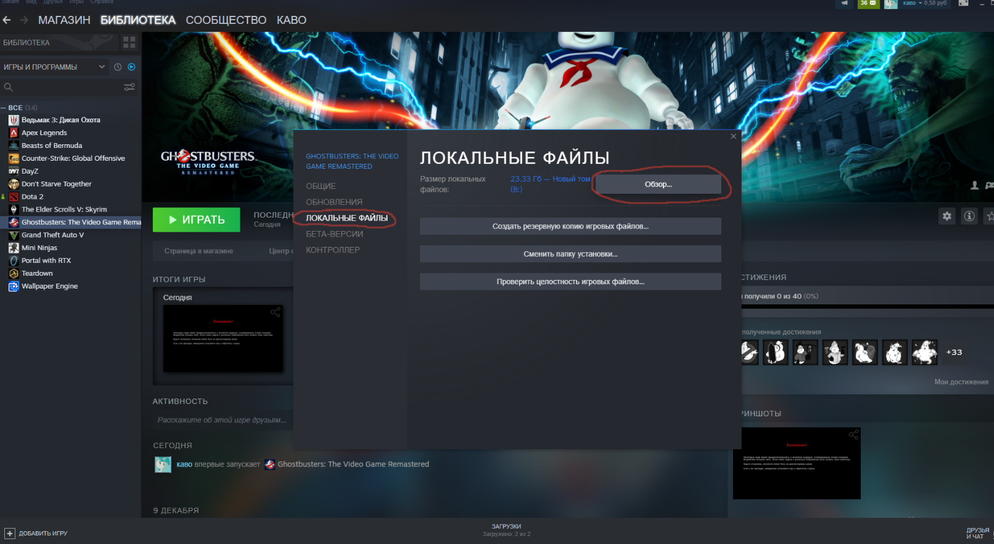Image resolution: width=994 pixels, height=544 pixels.
Task: Go back with the left arrow button
Action: (x=7, y=20)
